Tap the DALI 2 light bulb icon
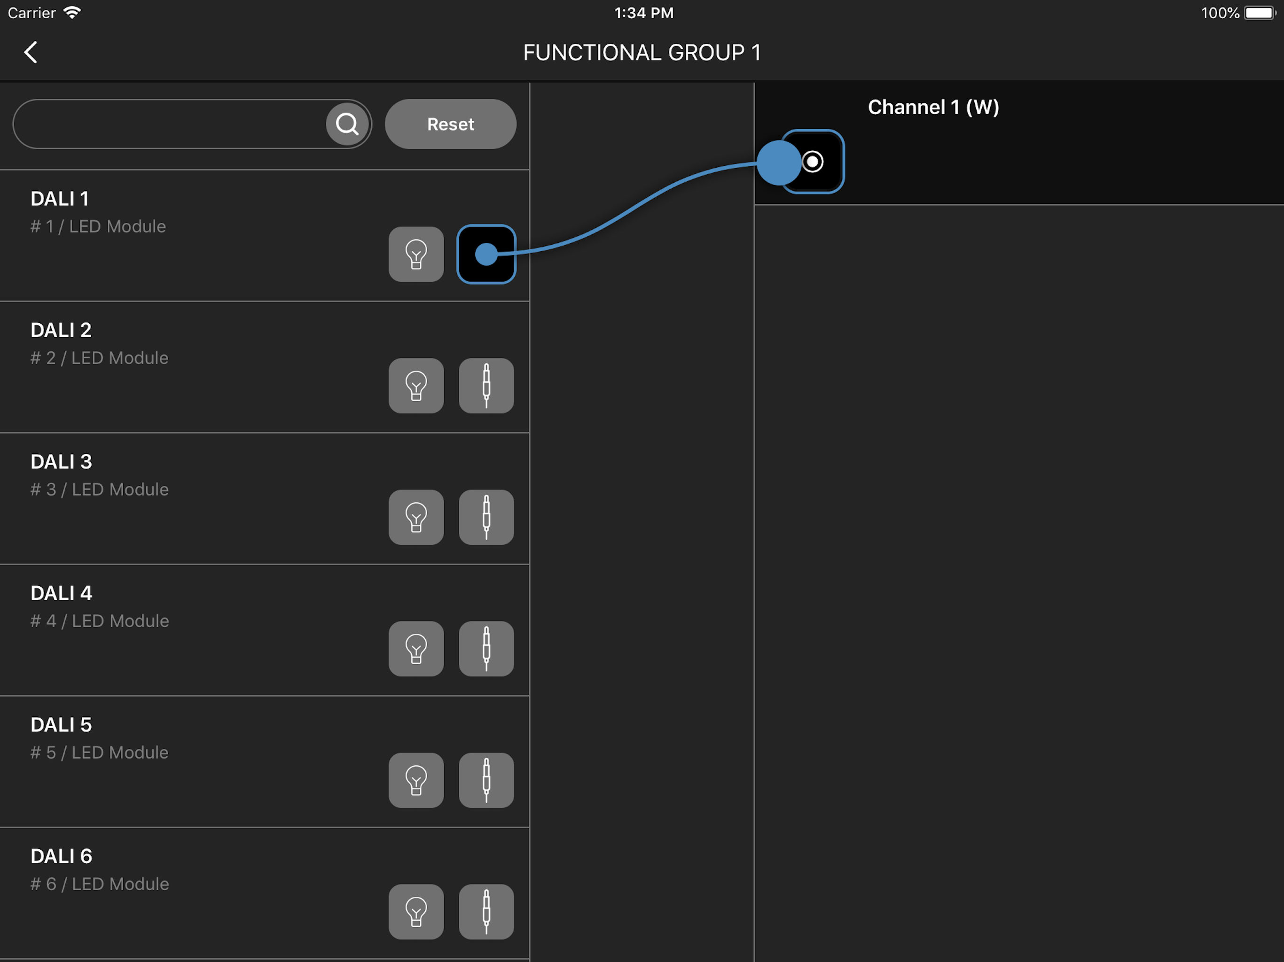 point(416,386)
